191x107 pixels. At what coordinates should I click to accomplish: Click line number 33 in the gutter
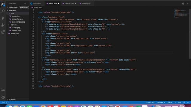pos(33,86)
